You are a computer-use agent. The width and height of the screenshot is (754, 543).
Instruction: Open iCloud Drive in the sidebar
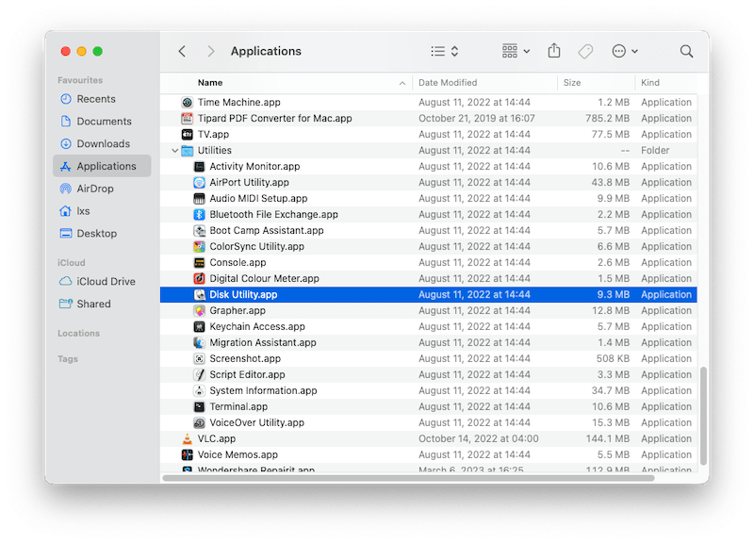102,281
